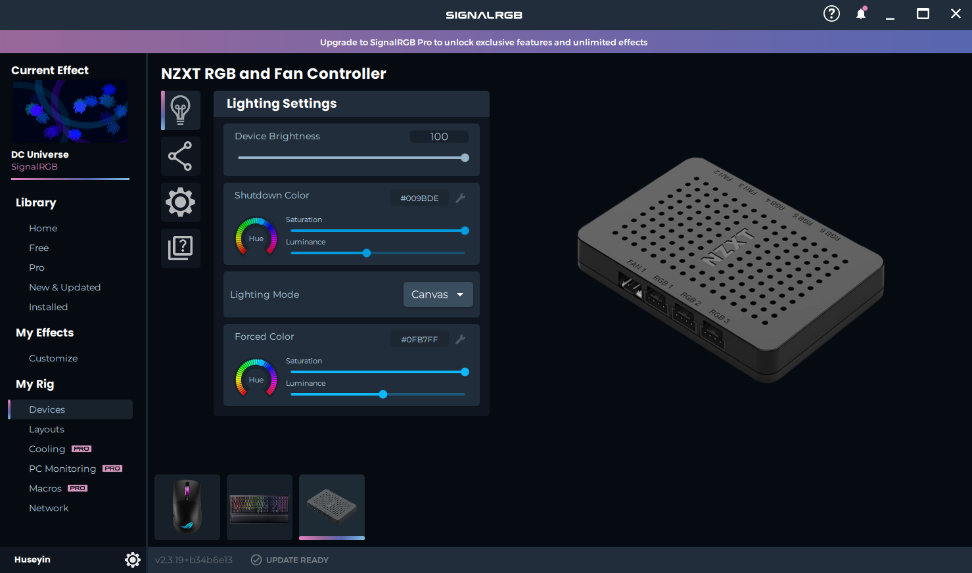Click the version number v2.3.19+b34b6e13
This screenshot has height=573, width=972.
point(194,560)
